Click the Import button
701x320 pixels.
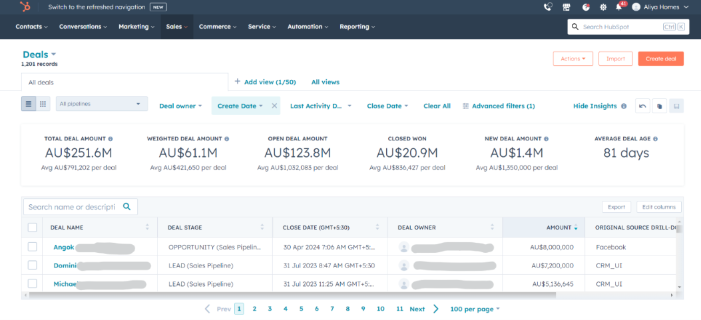click(x=616, y=59)
